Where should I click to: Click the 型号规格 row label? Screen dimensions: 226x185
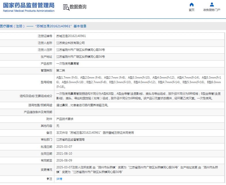(x=46, y=82)
